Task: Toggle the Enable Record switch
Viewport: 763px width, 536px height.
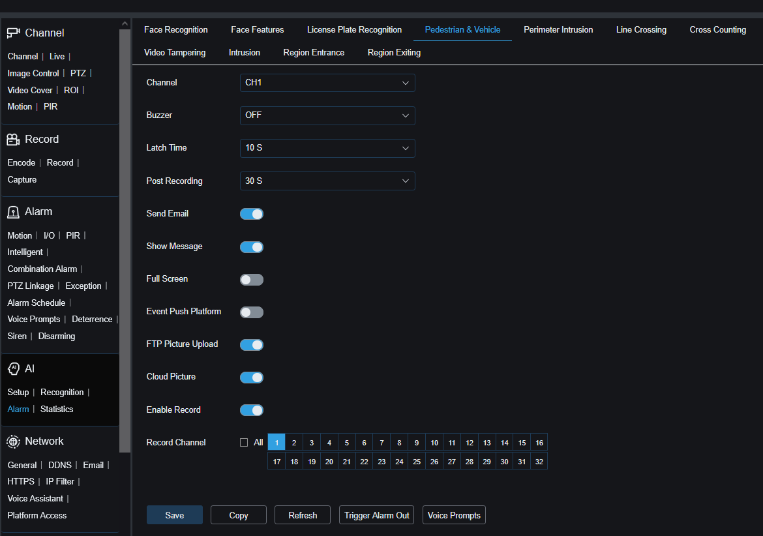Action: pos(252,410)
